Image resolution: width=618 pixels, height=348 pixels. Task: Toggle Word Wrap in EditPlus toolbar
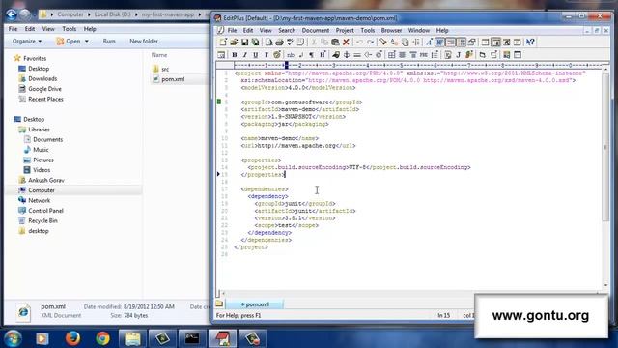[x=440, y=43]
